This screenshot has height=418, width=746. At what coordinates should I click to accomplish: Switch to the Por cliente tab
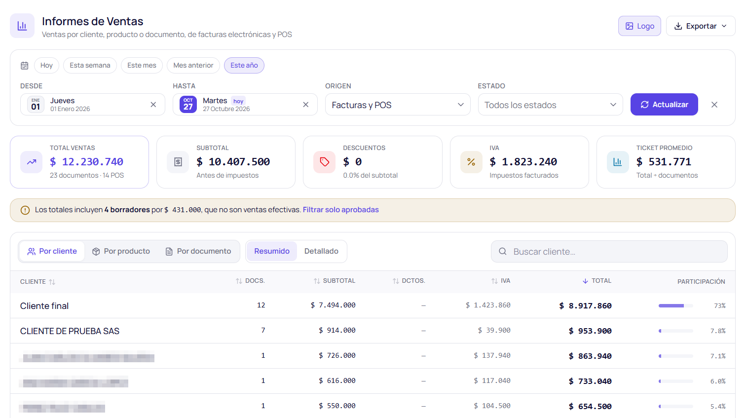tap(52, 251)
